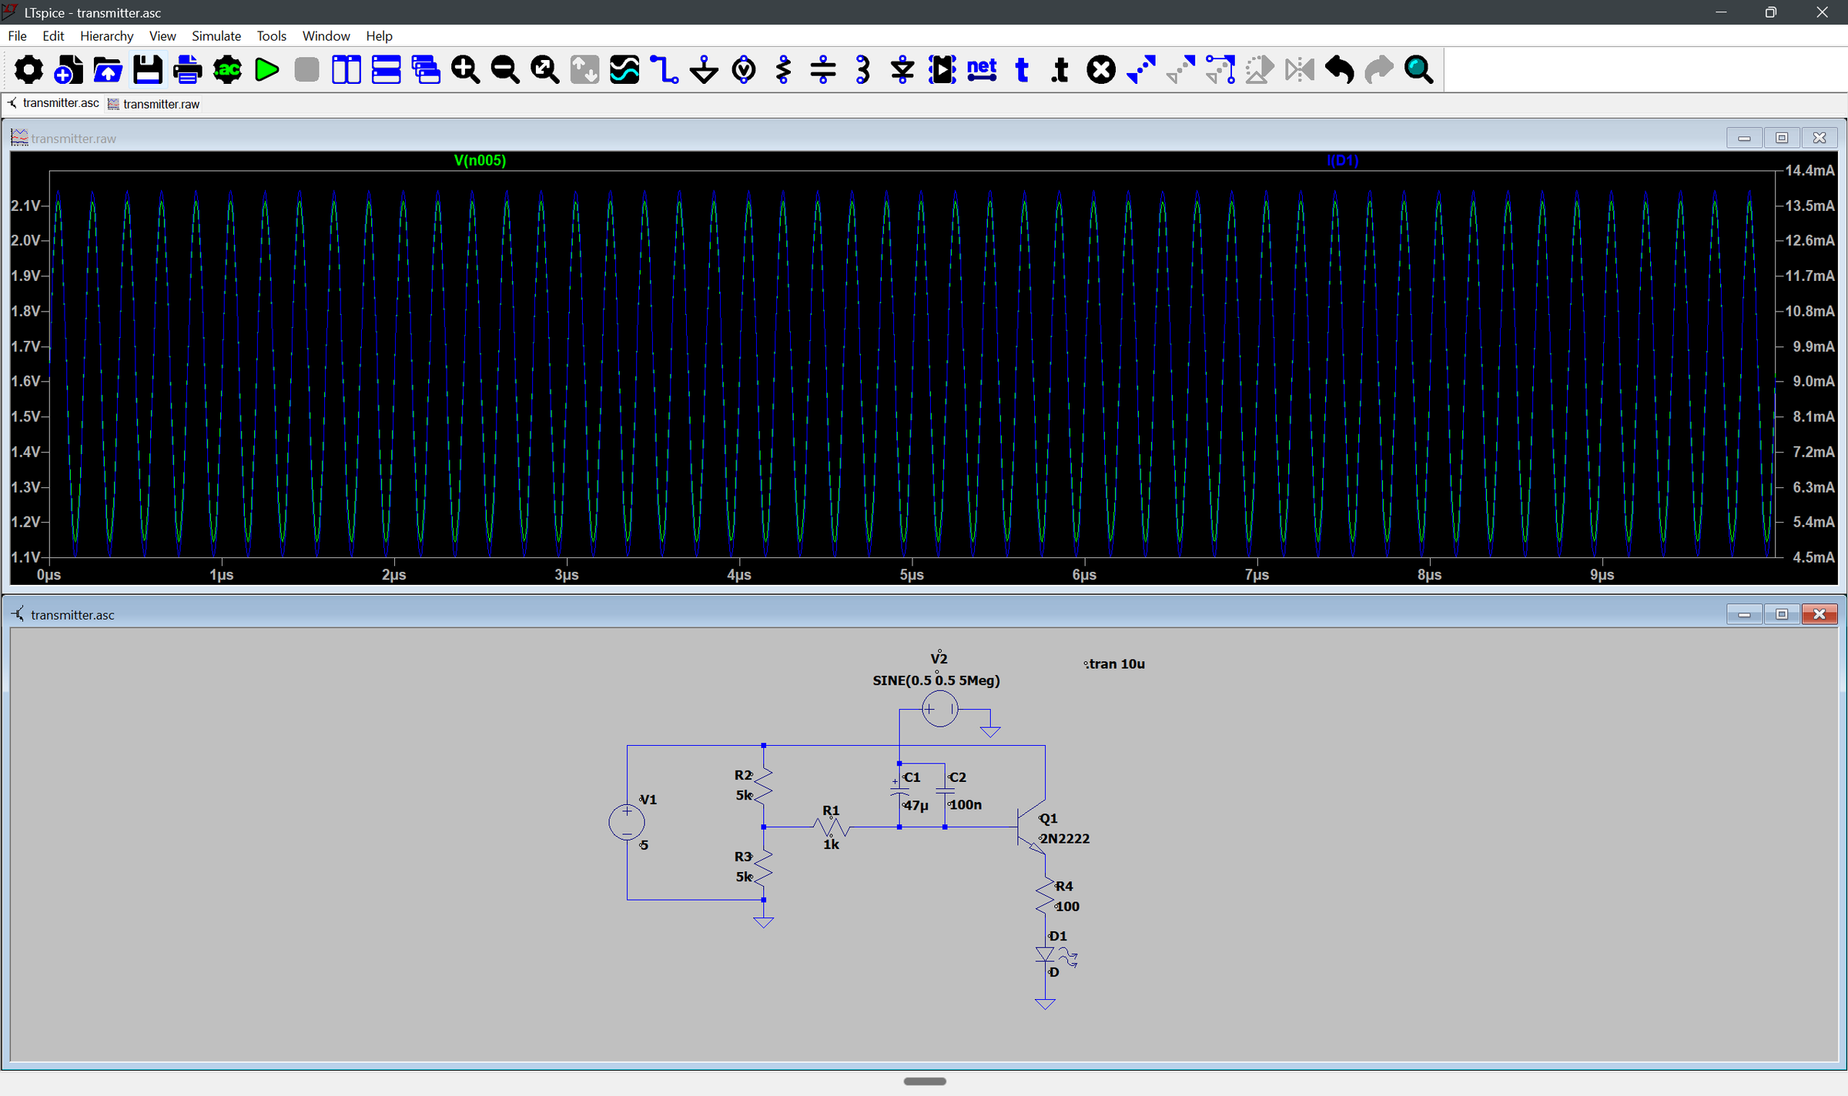
Task: Zoom in with the magnifier plus icon
Action: tap(465, 70)
